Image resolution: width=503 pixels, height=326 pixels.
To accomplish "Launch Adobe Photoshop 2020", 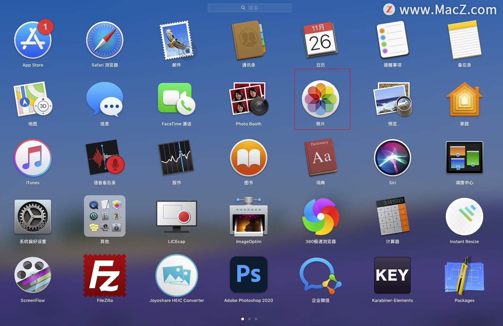I will pos(249,275).
